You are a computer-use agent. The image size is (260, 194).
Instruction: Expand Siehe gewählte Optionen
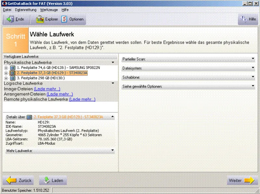(253, 86)
